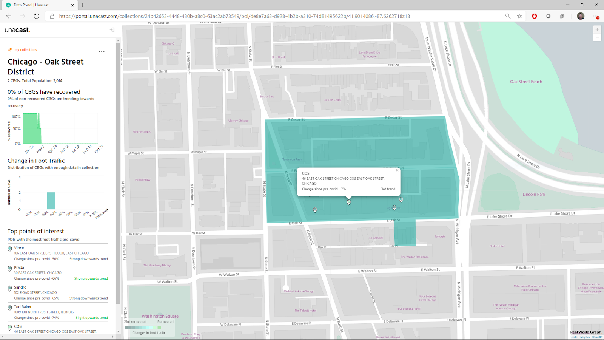The height and width of the screenshot is (340, 604).
Task: Open my collections link
Action: (x=26, y=50)
